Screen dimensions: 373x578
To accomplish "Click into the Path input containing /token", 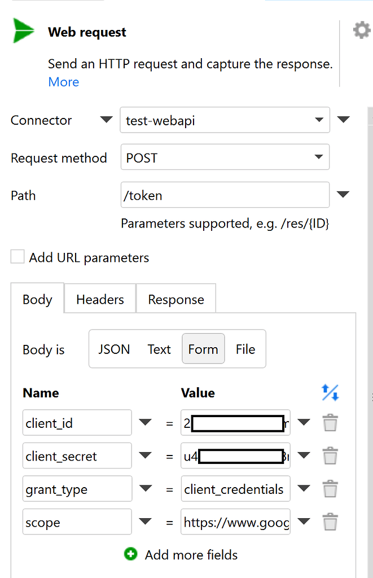I will pyautogui.click(x=225, y=195).
